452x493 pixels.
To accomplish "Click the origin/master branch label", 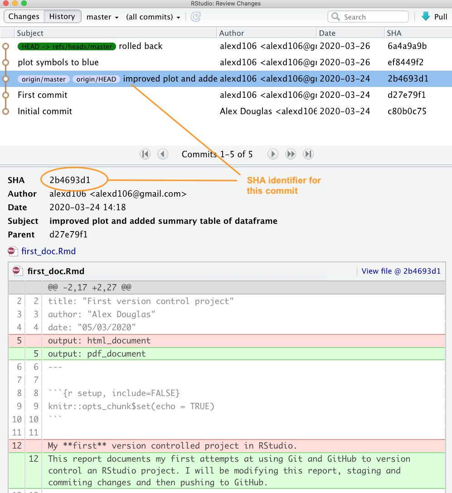I will [x=44, y=79].
